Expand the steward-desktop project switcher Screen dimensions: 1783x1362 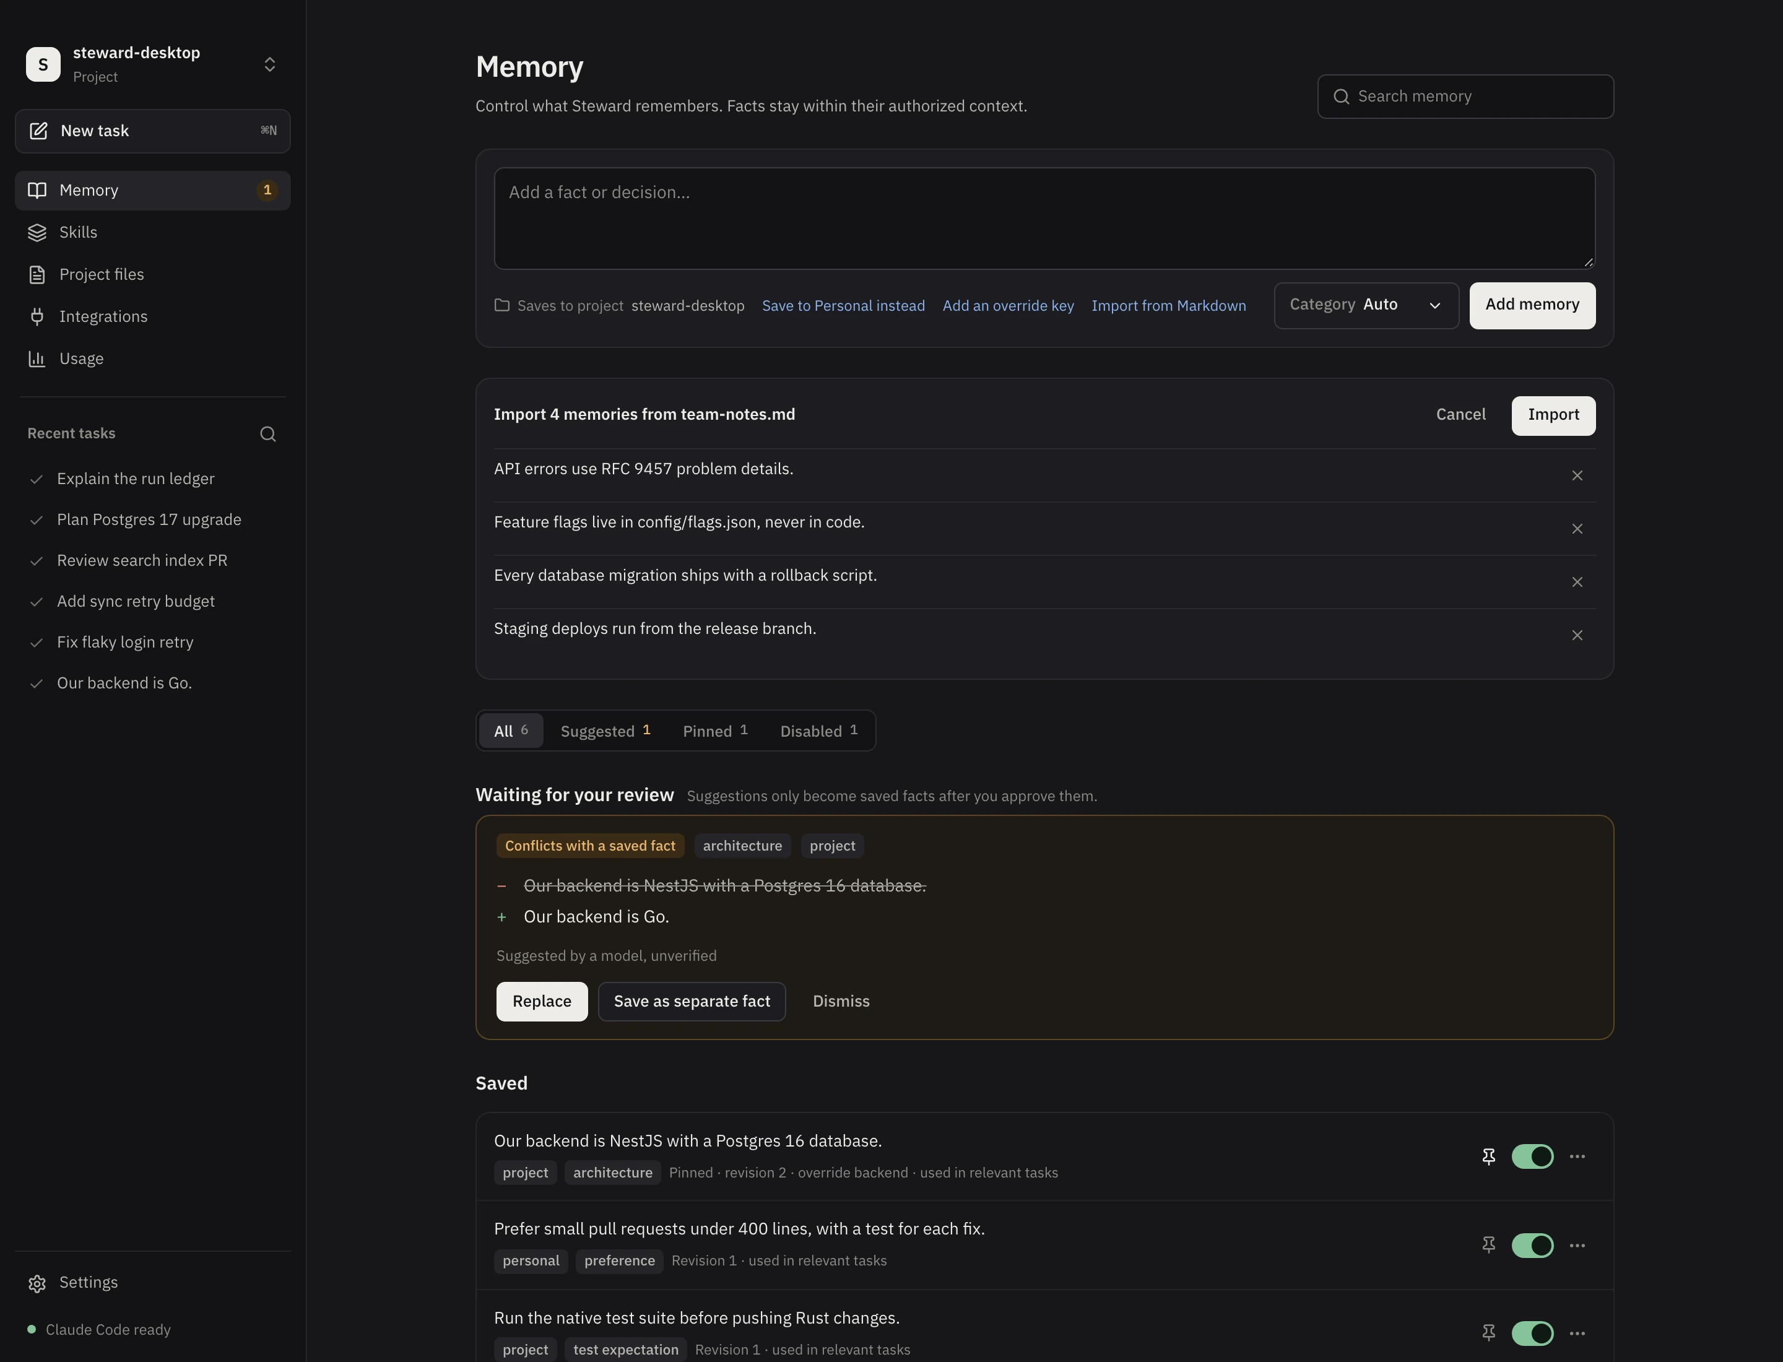tap(152, 64)
